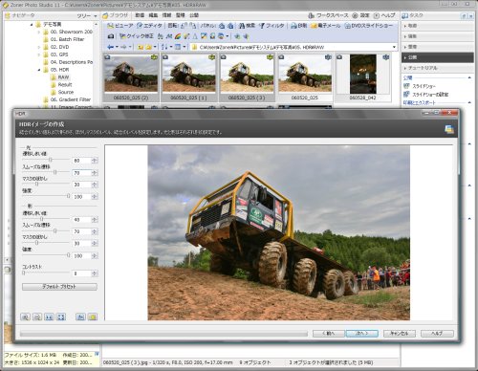Open the 設定 settings menu
The width and height of the screenshot is (478, 371).
360,15
